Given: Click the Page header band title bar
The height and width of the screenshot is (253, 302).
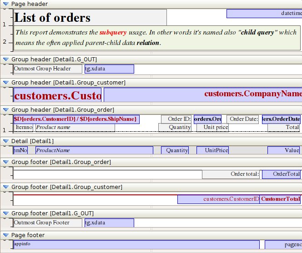Looking at the screenshot, I should (151, 4).
